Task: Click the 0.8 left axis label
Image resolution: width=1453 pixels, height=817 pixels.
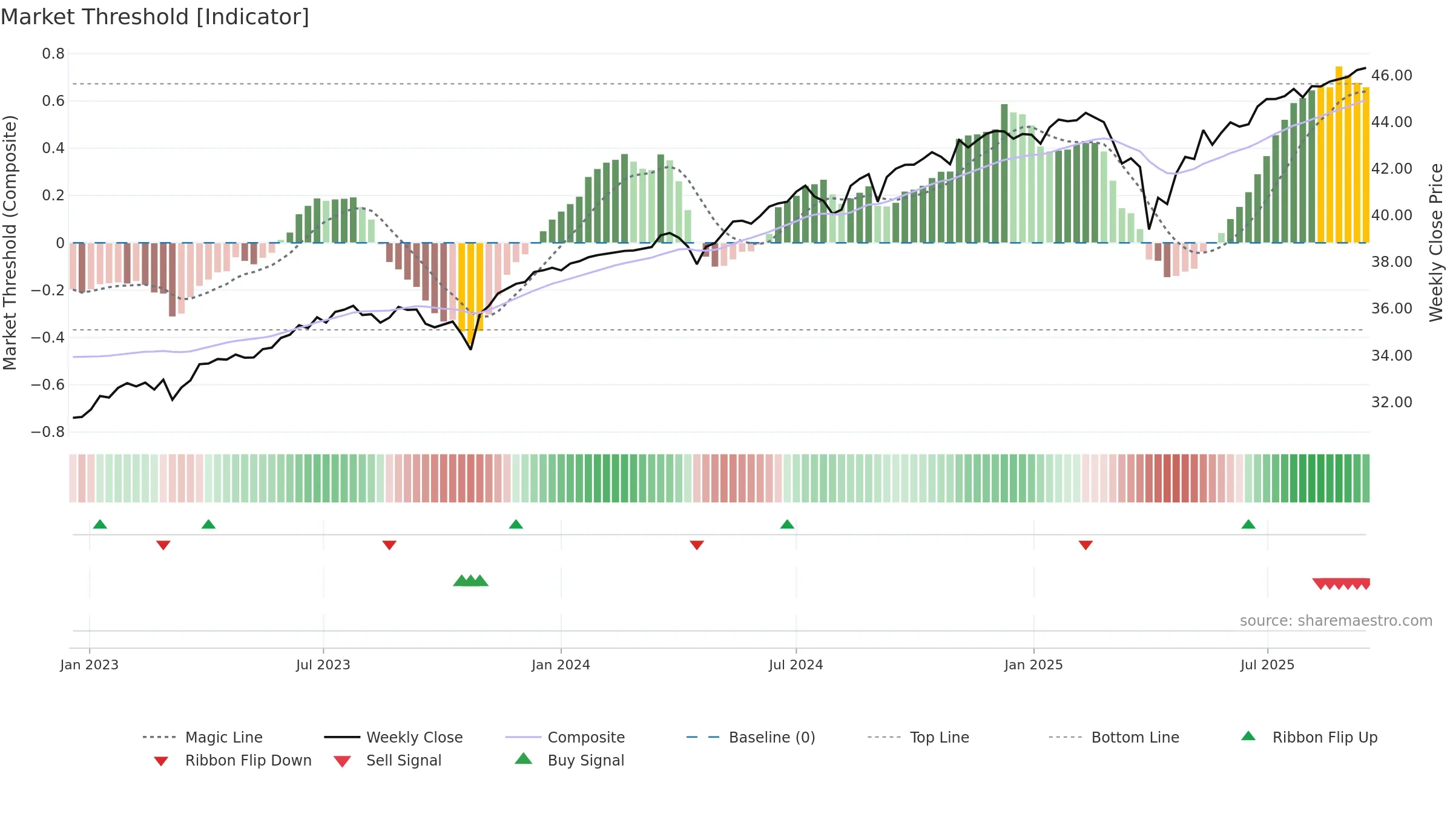Action: (x=53, y=54)
